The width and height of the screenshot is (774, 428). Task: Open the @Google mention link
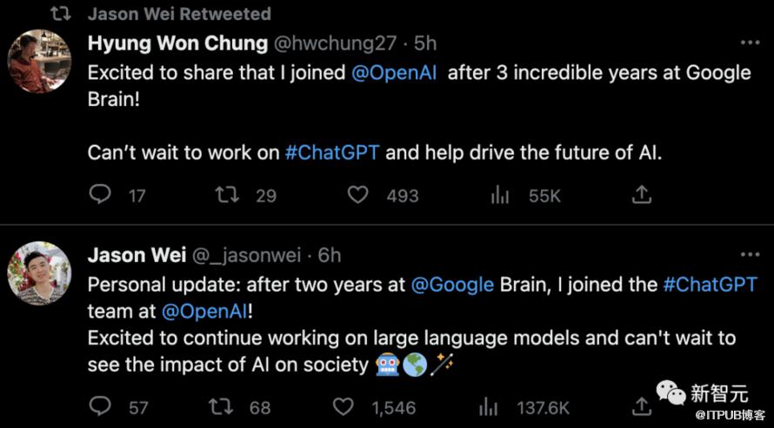tap(452, 285)
